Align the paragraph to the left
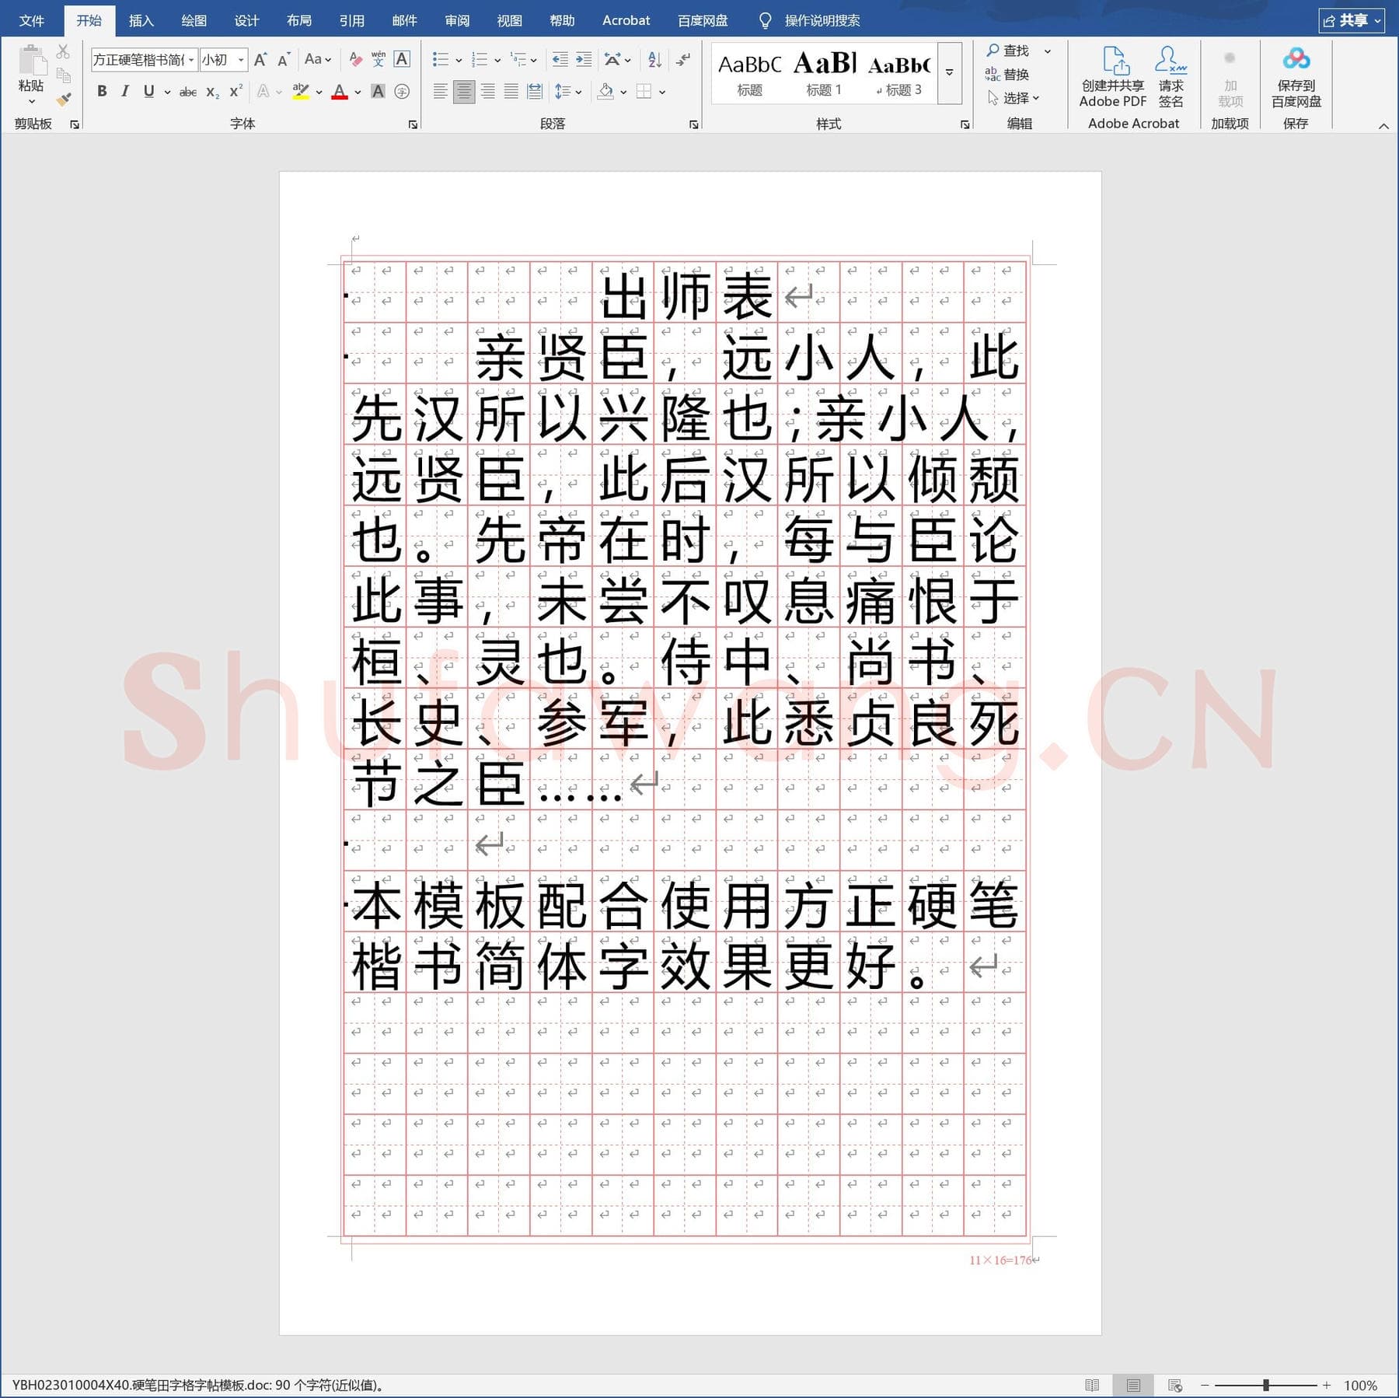The image size is (1399, 1398). point(440,92)
